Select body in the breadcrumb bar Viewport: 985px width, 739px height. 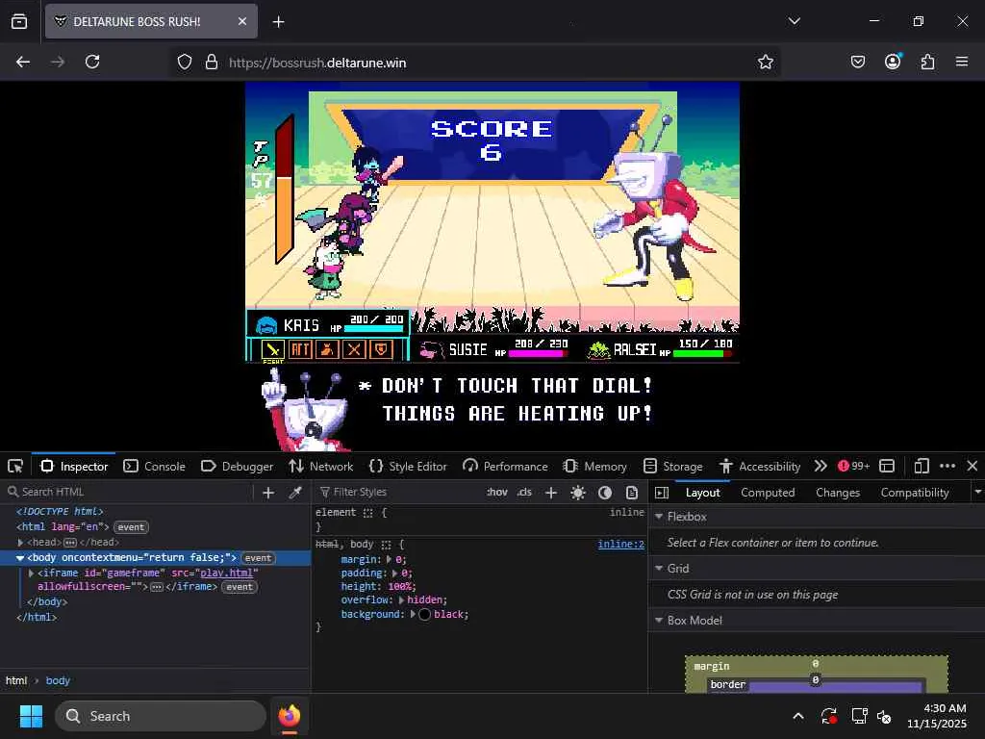(x=58, y=680)
